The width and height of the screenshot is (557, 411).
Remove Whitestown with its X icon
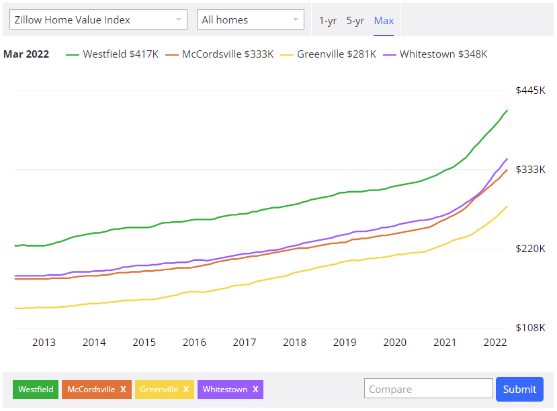point(255,390)
